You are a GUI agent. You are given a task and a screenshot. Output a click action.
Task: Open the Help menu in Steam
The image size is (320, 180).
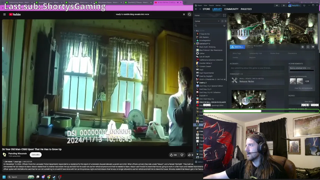click(x=224, y=5)
